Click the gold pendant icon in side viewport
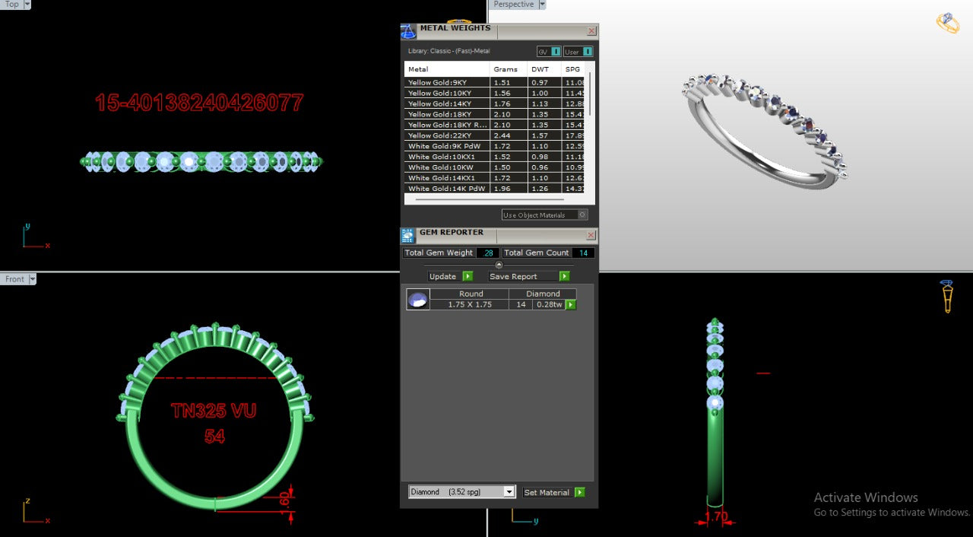 pos(947,297)
